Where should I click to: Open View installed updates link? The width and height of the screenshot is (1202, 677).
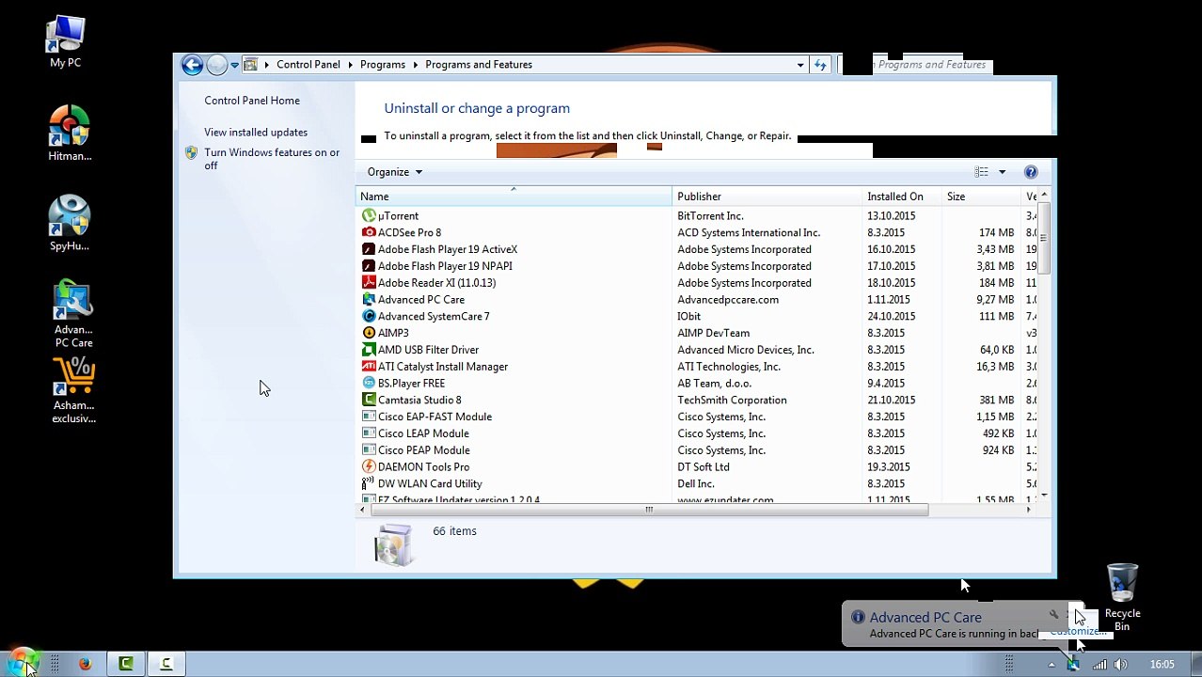coord(256,133)
